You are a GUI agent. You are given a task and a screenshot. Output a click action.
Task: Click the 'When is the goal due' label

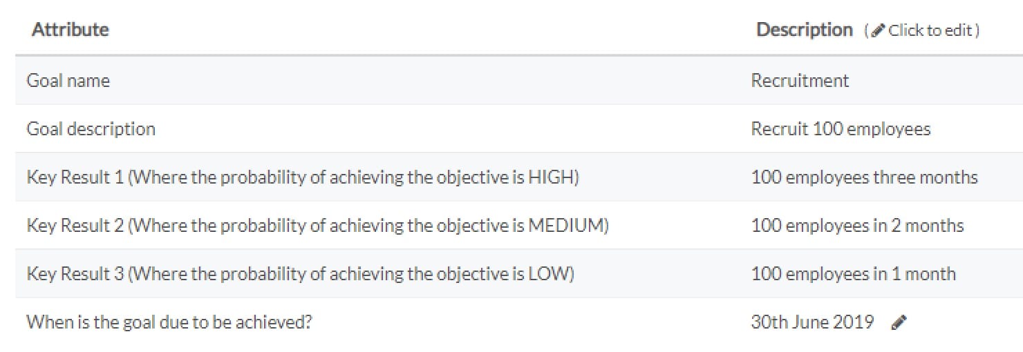169,322
